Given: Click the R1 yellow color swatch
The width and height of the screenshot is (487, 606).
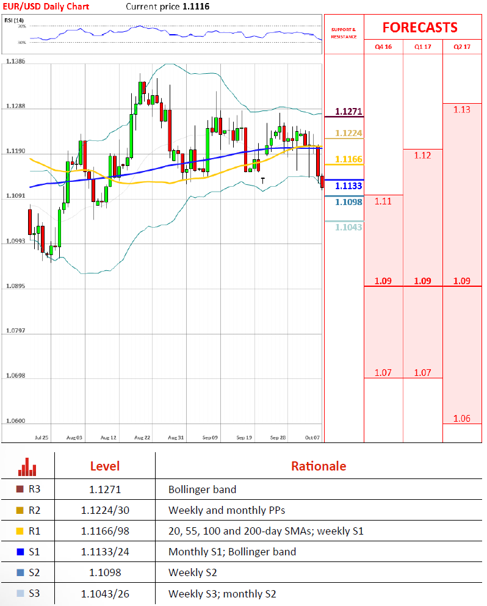Looking at the screenshot, I should (20, 531).
